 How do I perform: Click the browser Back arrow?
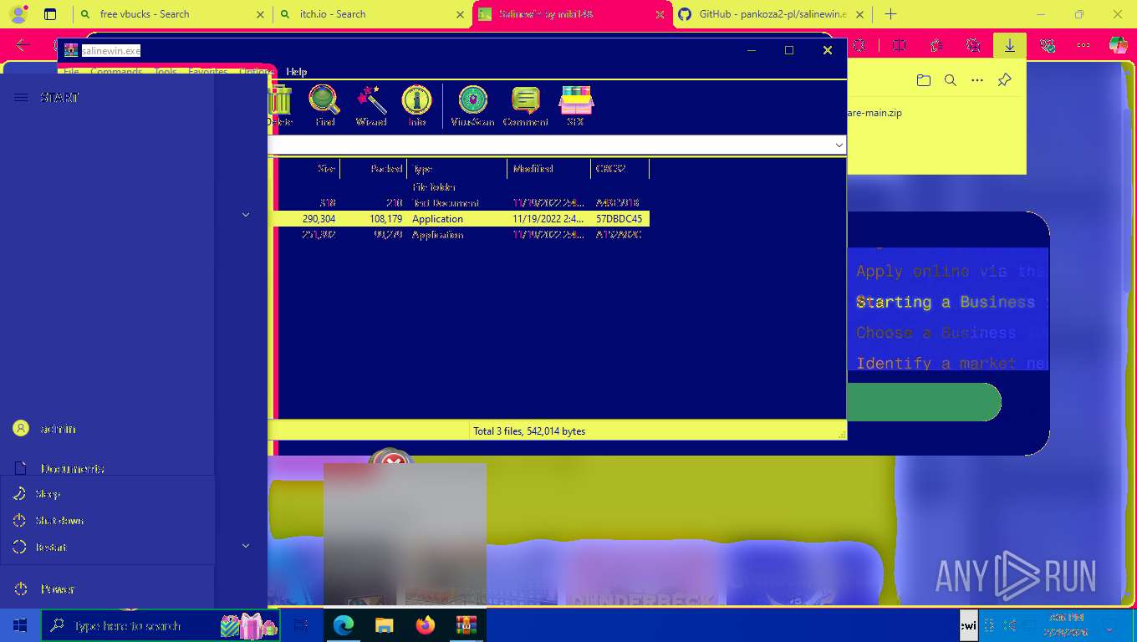click(x=23, y=45)
